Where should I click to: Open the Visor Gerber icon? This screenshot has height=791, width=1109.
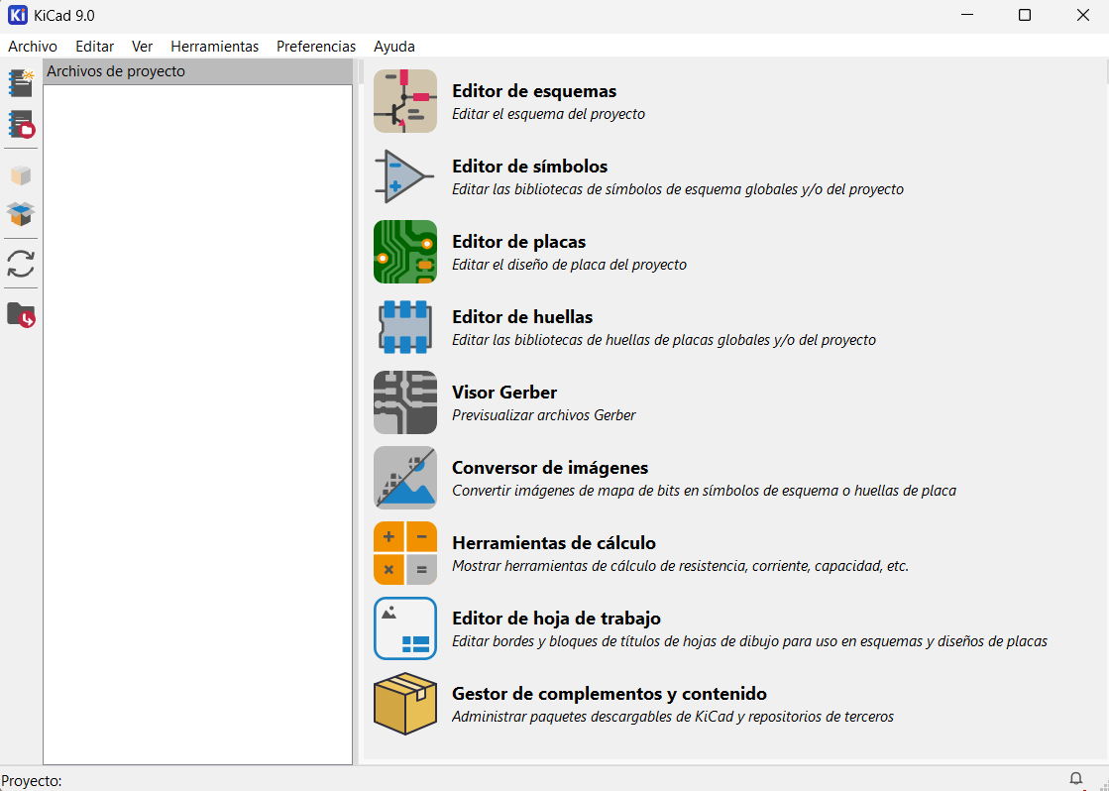(x=405, y=402)
